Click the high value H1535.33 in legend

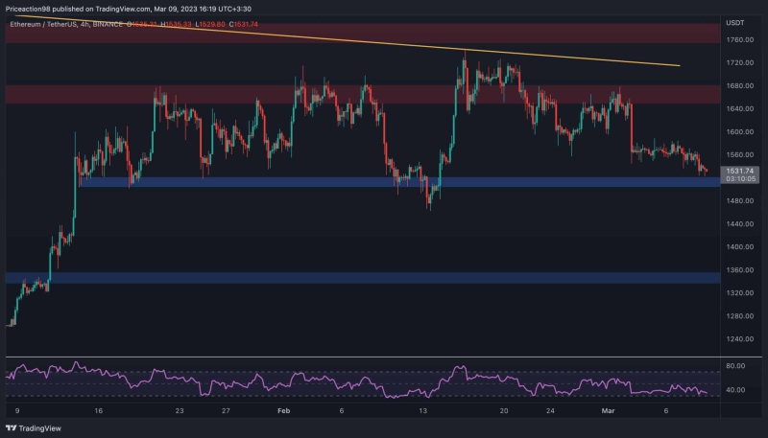pyautogui.click(x=176, y=24)
